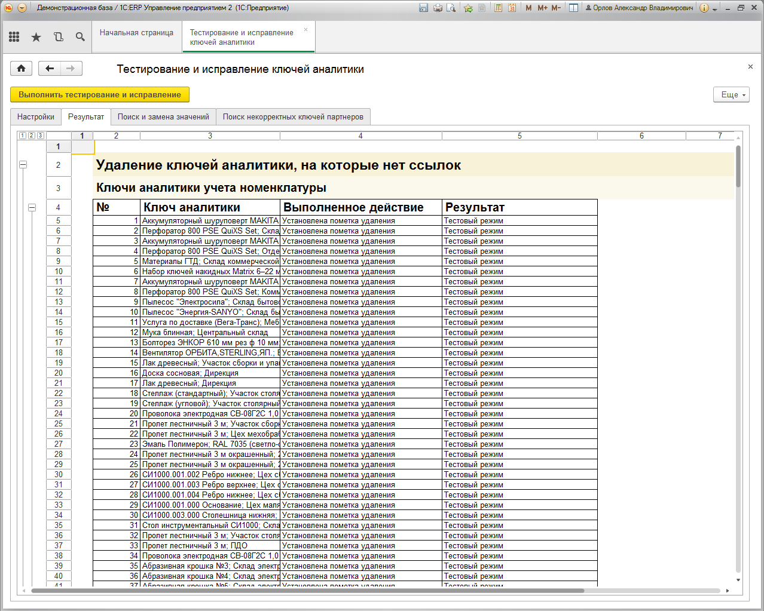Select cell СИ1000.001.000 Основание
764x611 pixels.
pos(210,505)
